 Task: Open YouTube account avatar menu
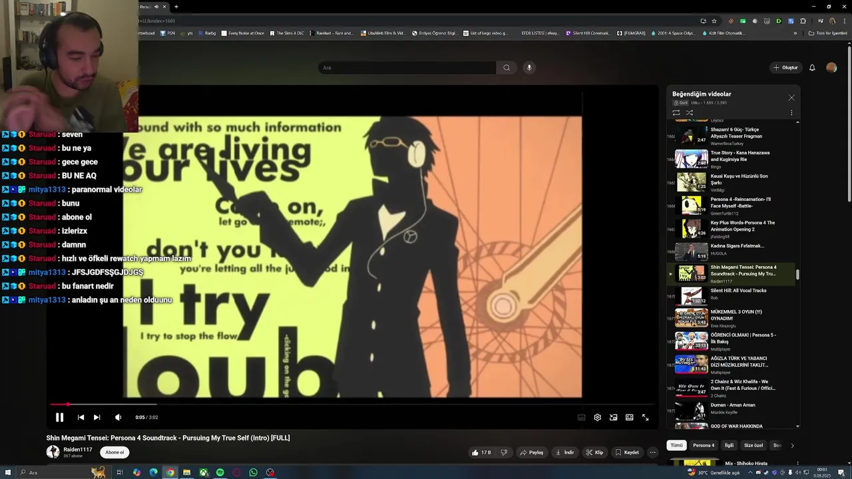pos(831,67)
